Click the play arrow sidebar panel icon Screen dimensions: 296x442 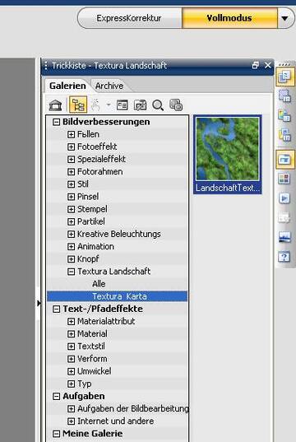point(284,198)
